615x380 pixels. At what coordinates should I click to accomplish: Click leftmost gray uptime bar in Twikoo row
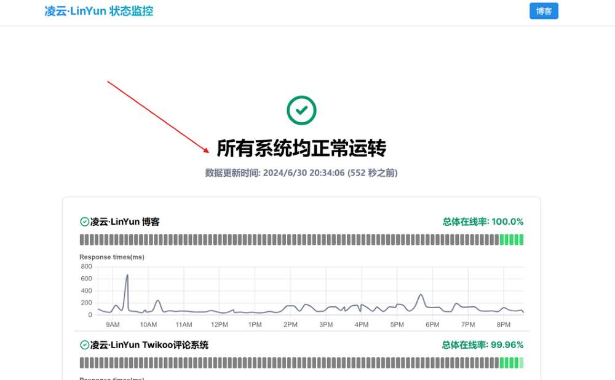point(82,363)
